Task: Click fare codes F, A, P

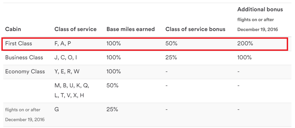Action: (63, 44)
